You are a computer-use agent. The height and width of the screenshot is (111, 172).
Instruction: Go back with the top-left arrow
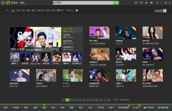[3, 3]
